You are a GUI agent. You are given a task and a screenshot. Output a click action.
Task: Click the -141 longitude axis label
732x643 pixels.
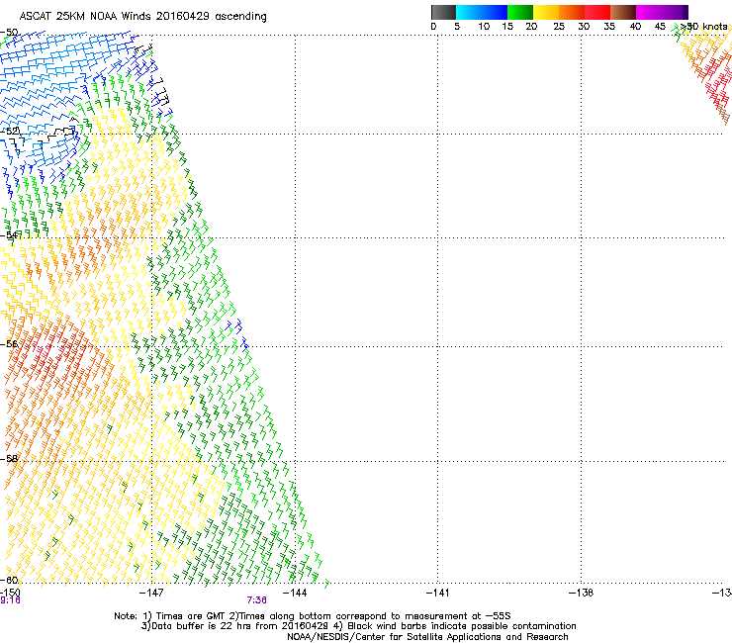[x=437, y=593]
